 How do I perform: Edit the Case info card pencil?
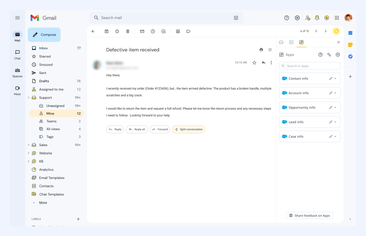click(331, 136)
